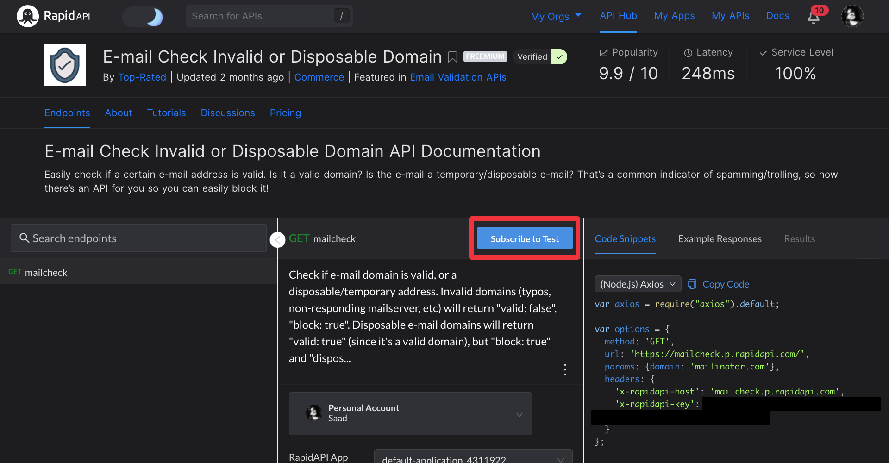Switch to the Results tab

pyautogui.click(x=799, y=239)
